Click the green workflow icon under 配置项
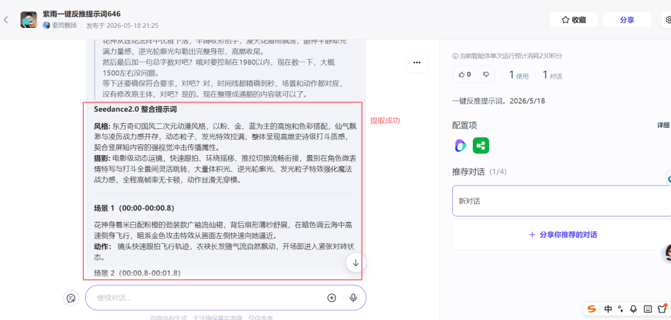The width and height of the screenshot is (671, 320). pos(481,146)
